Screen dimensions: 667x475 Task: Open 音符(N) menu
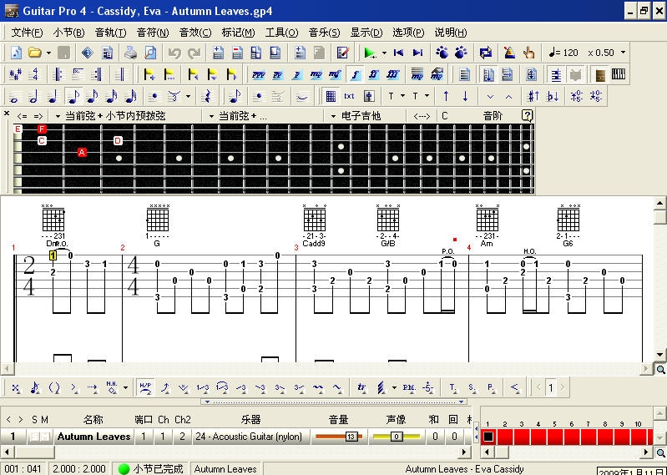(x=153, y=33)
